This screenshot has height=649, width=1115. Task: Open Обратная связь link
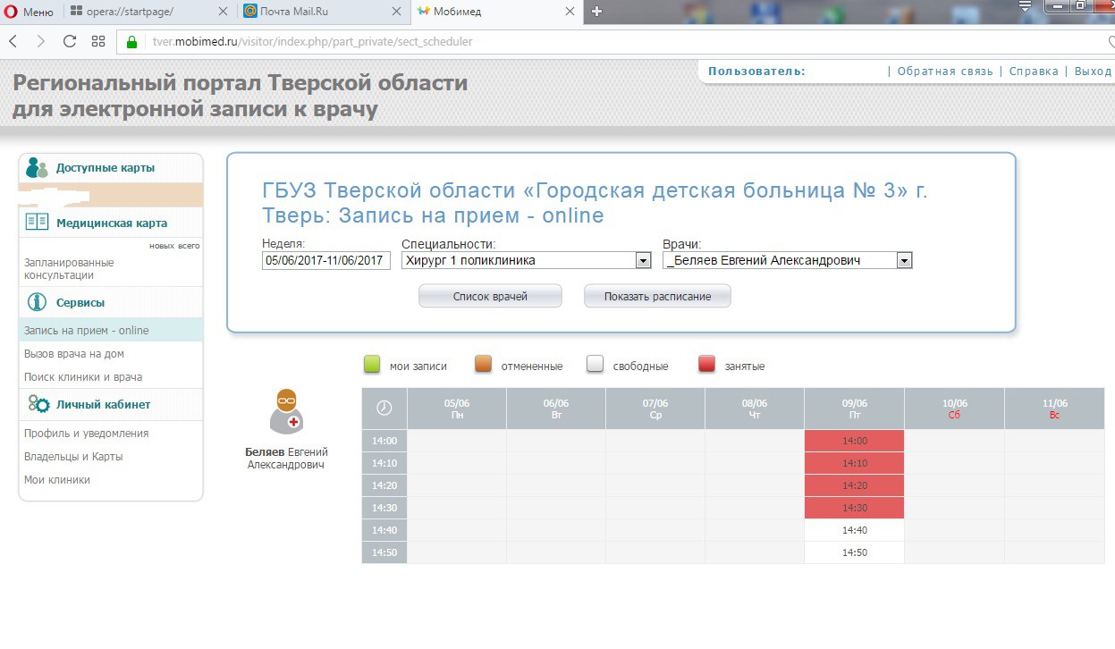pyautogui.click(x=945, y=72)
